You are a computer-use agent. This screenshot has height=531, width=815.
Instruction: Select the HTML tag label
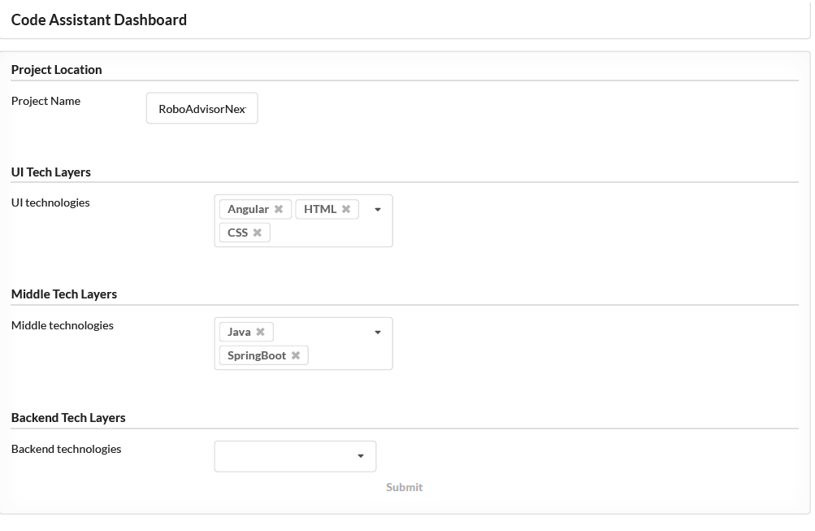[320, 209]
